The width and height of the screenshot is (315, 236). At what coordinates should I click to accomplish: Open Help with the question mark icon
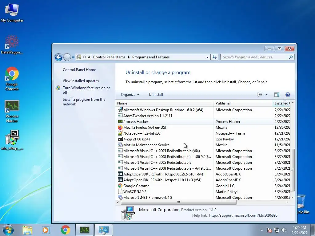[288, 95]
